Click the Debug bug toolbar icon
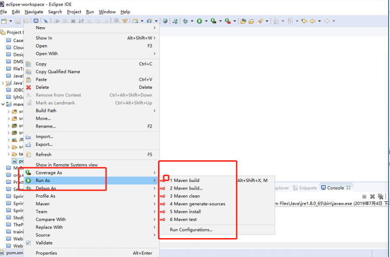 [x=185, y=21]
